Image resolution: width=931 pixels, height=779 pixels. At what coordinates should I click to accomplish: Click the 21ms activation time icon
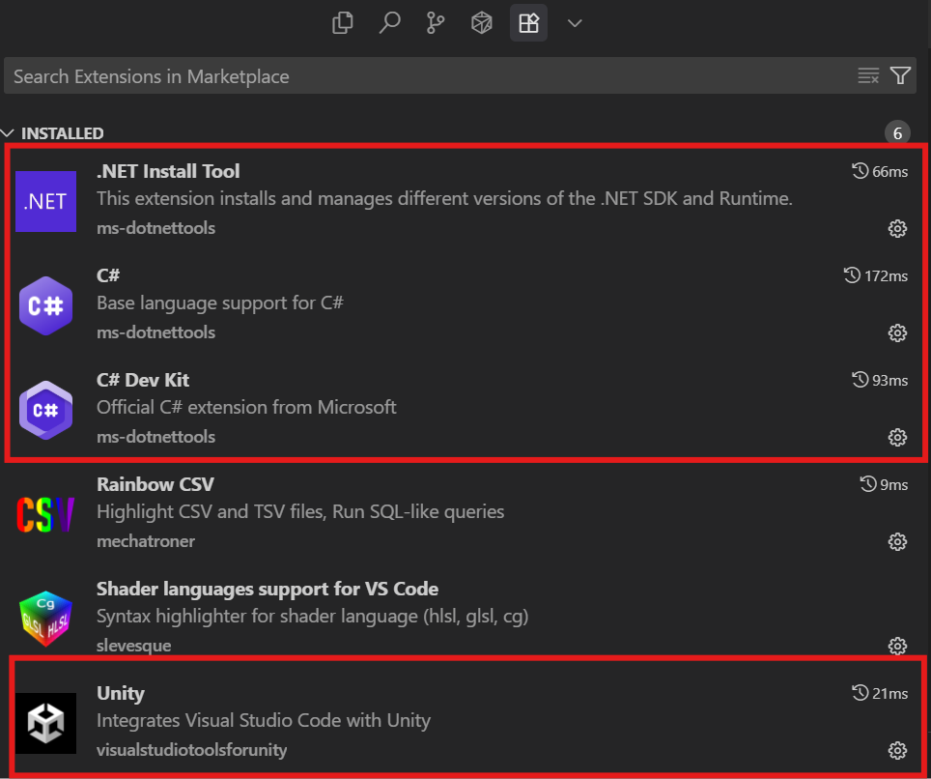[x=860, y=693]
